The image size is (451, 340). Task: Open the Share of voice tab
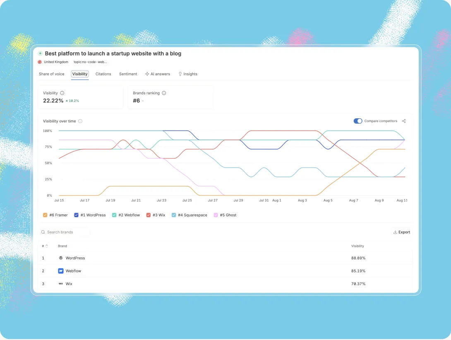tap(51, 74)
